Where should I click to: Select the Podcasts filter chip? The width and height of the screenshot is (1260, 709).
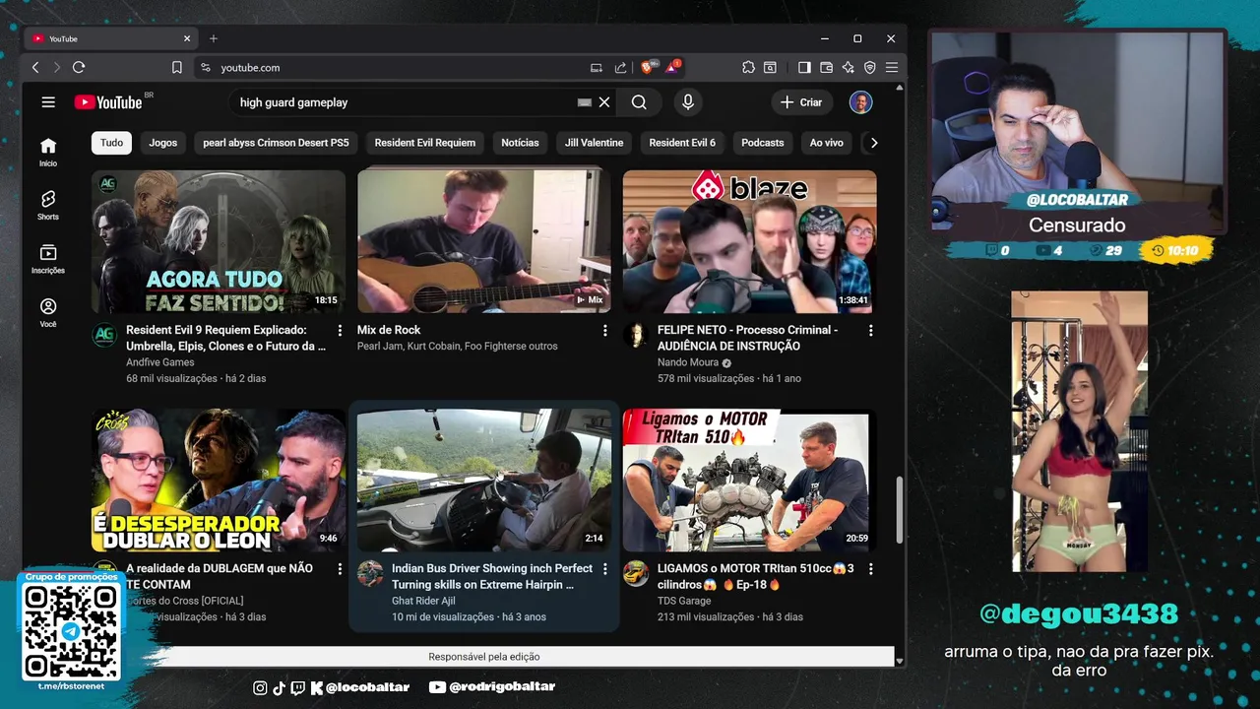763,143
